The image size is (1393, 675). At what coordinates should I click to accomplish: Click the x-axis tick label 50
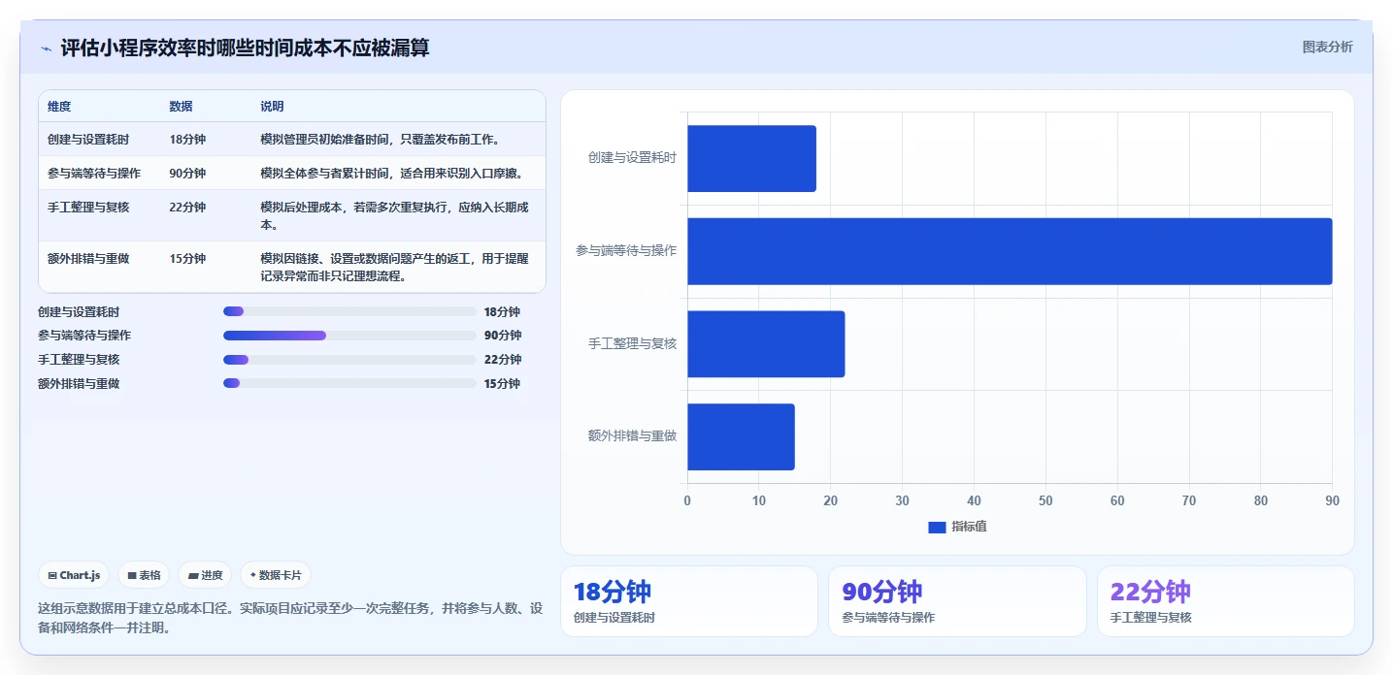click(x=1045, y=500)
